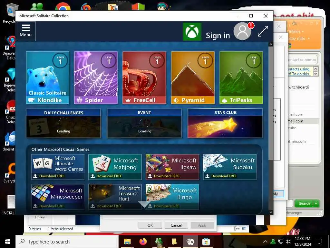Click the Solitaire vertical scrollbar thumb
Image resolution: width=330 pixels, height=248 pixels.
271,103
